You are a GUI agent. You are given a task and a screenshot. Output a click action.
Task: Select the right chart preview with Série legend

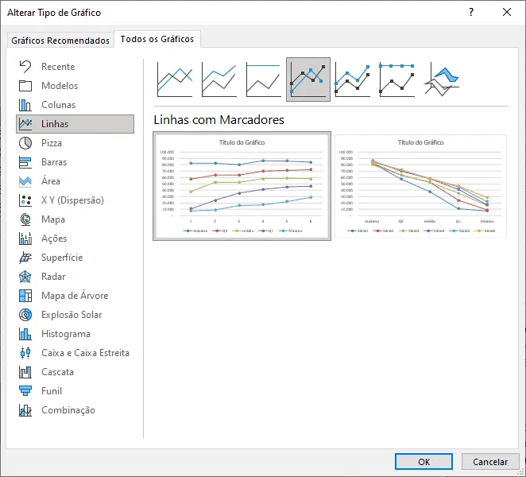(420, 186)
